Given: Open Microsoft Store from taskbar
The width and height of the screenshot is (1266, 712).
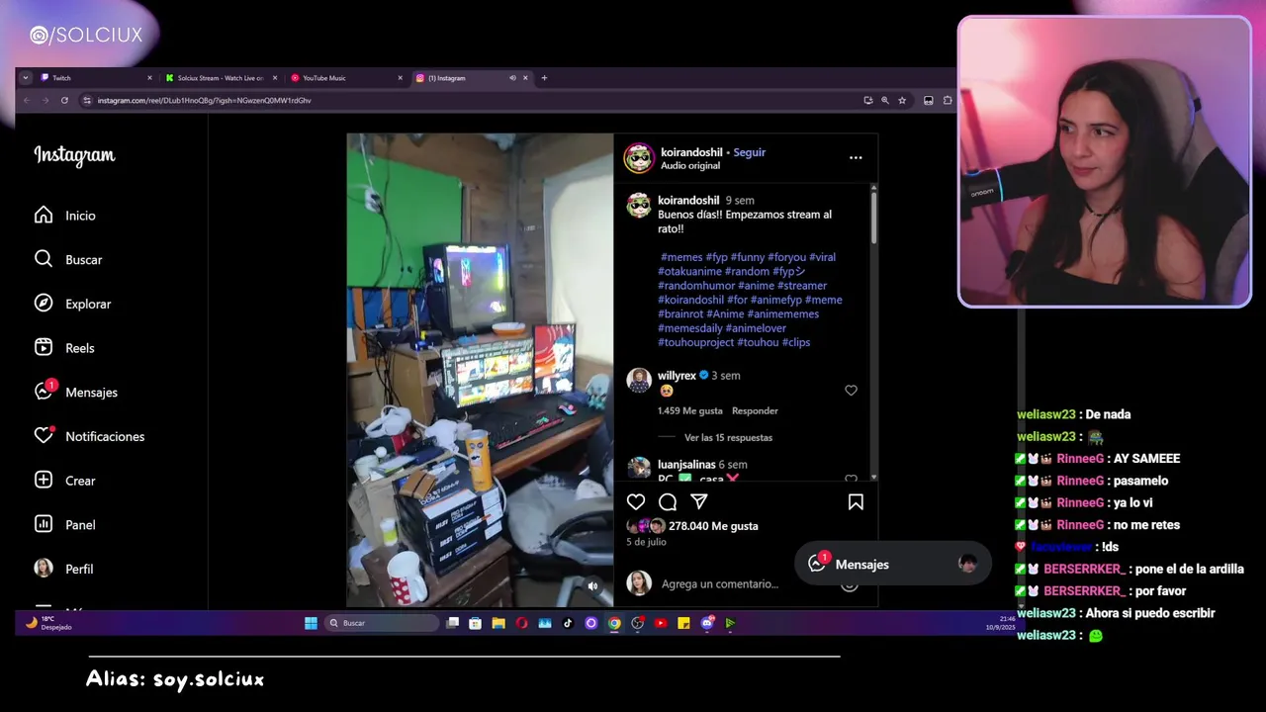Looking at the screenshot, I should pyautogui.click(x=475, y=623).
